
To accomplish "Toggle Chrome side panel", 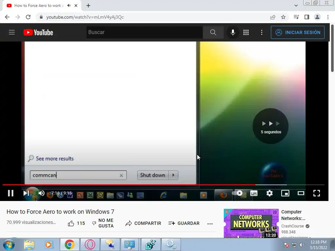I will pos(307,17).
